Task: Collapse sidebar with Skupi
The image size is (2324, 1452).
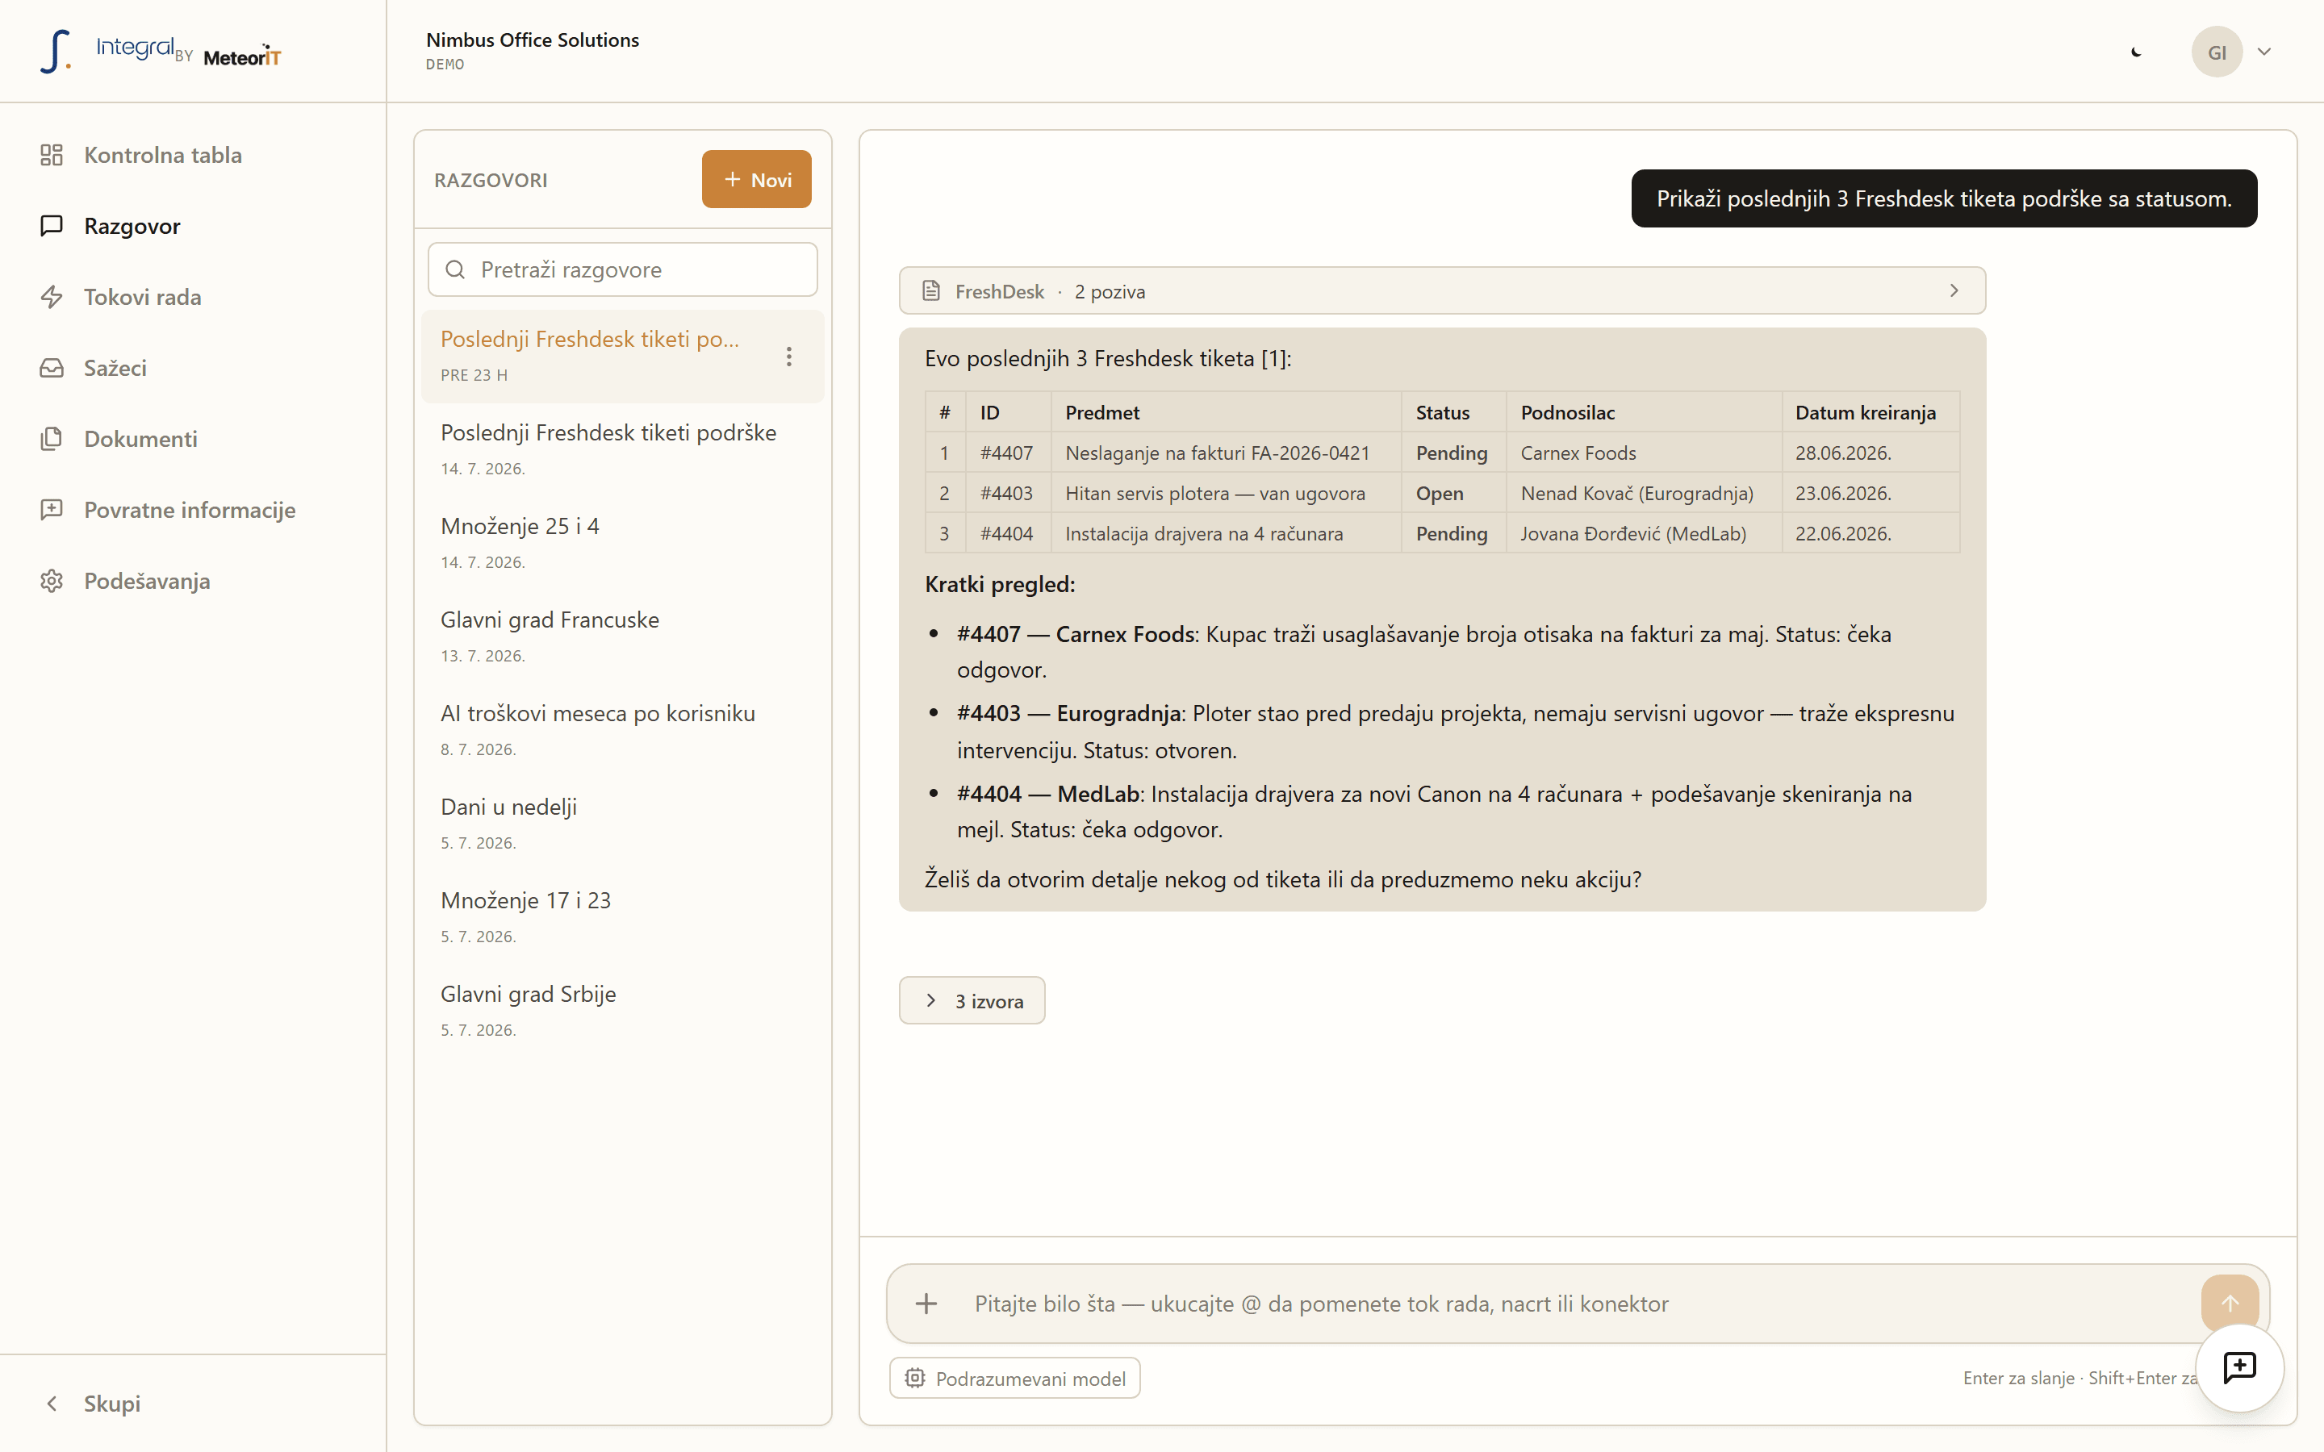Action: [94, 1403]
